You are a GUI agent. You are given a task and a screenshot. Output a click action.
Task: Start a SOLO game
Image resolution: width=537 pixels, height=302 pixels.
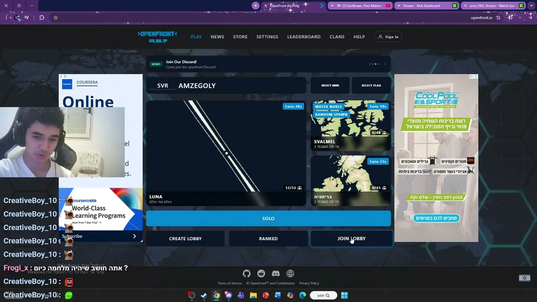[x=268, y=219]
